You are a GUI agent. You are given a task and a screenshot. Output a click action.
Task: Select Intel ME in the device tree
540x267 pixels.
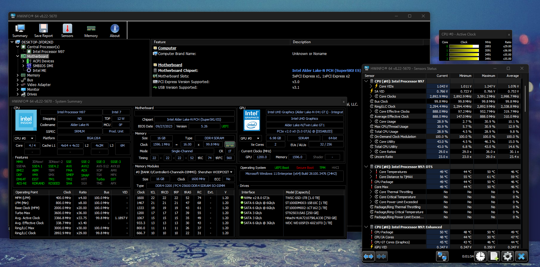(x=39, y=70)
